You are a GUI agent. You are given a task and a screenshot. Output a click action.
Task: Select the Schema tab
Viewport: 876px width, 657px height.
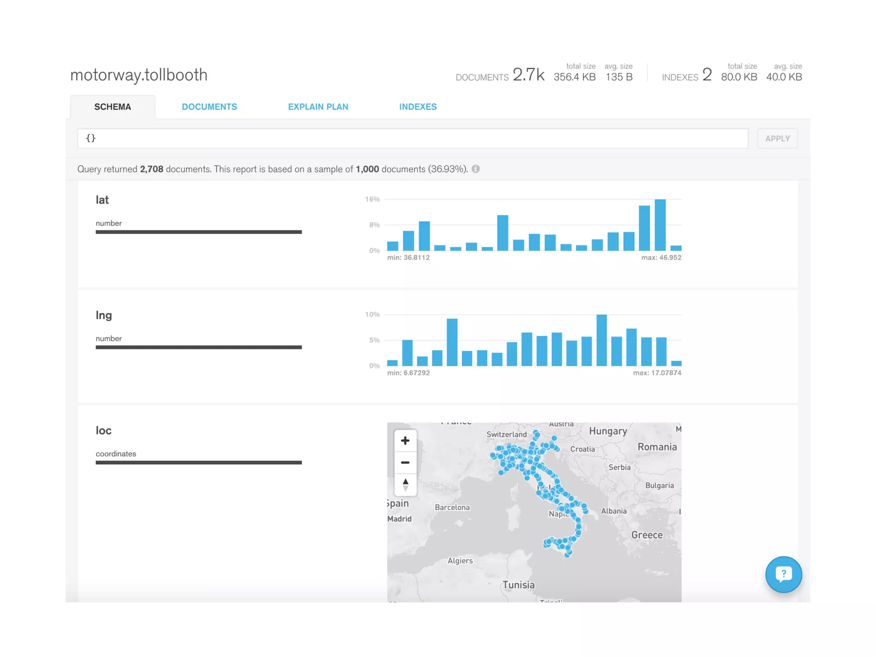click(112, 107)
